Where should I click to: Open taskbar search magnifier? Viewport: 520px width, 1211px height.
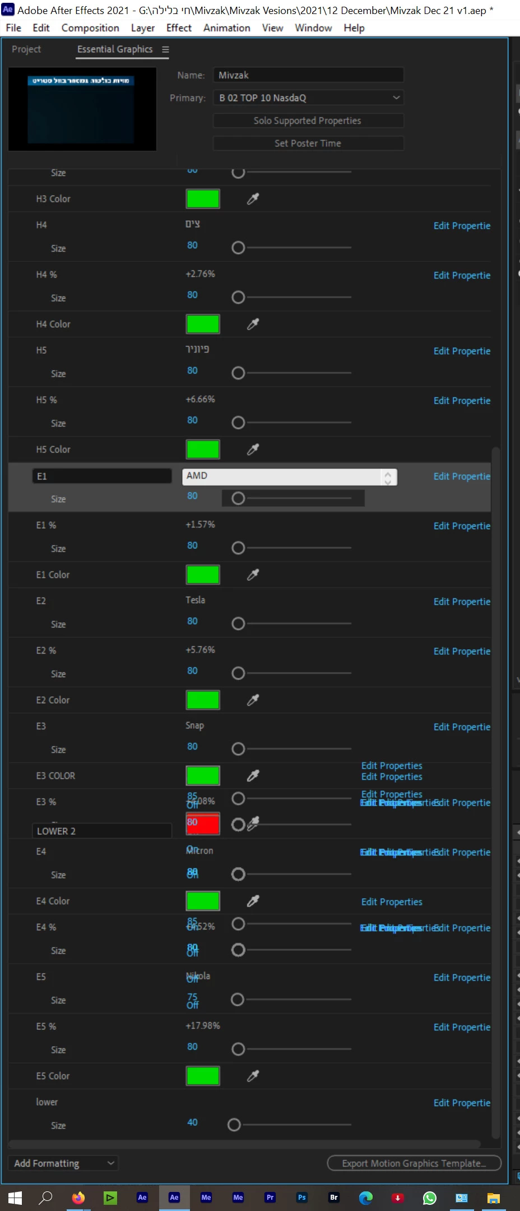[45, 1198]
